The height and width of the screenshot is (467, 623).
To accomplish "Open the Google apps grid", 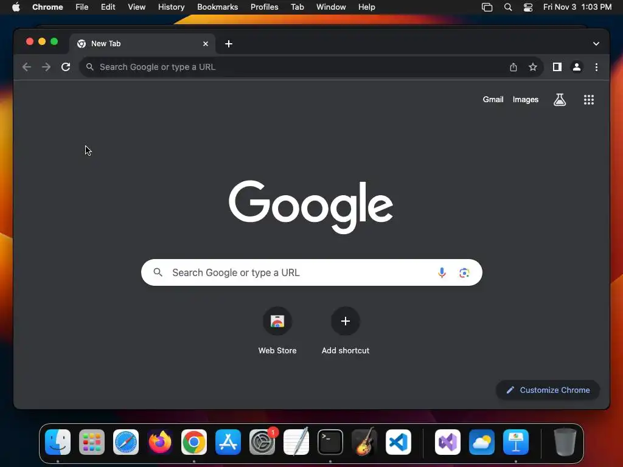I will pyautogui.click(x=589, y=100).
